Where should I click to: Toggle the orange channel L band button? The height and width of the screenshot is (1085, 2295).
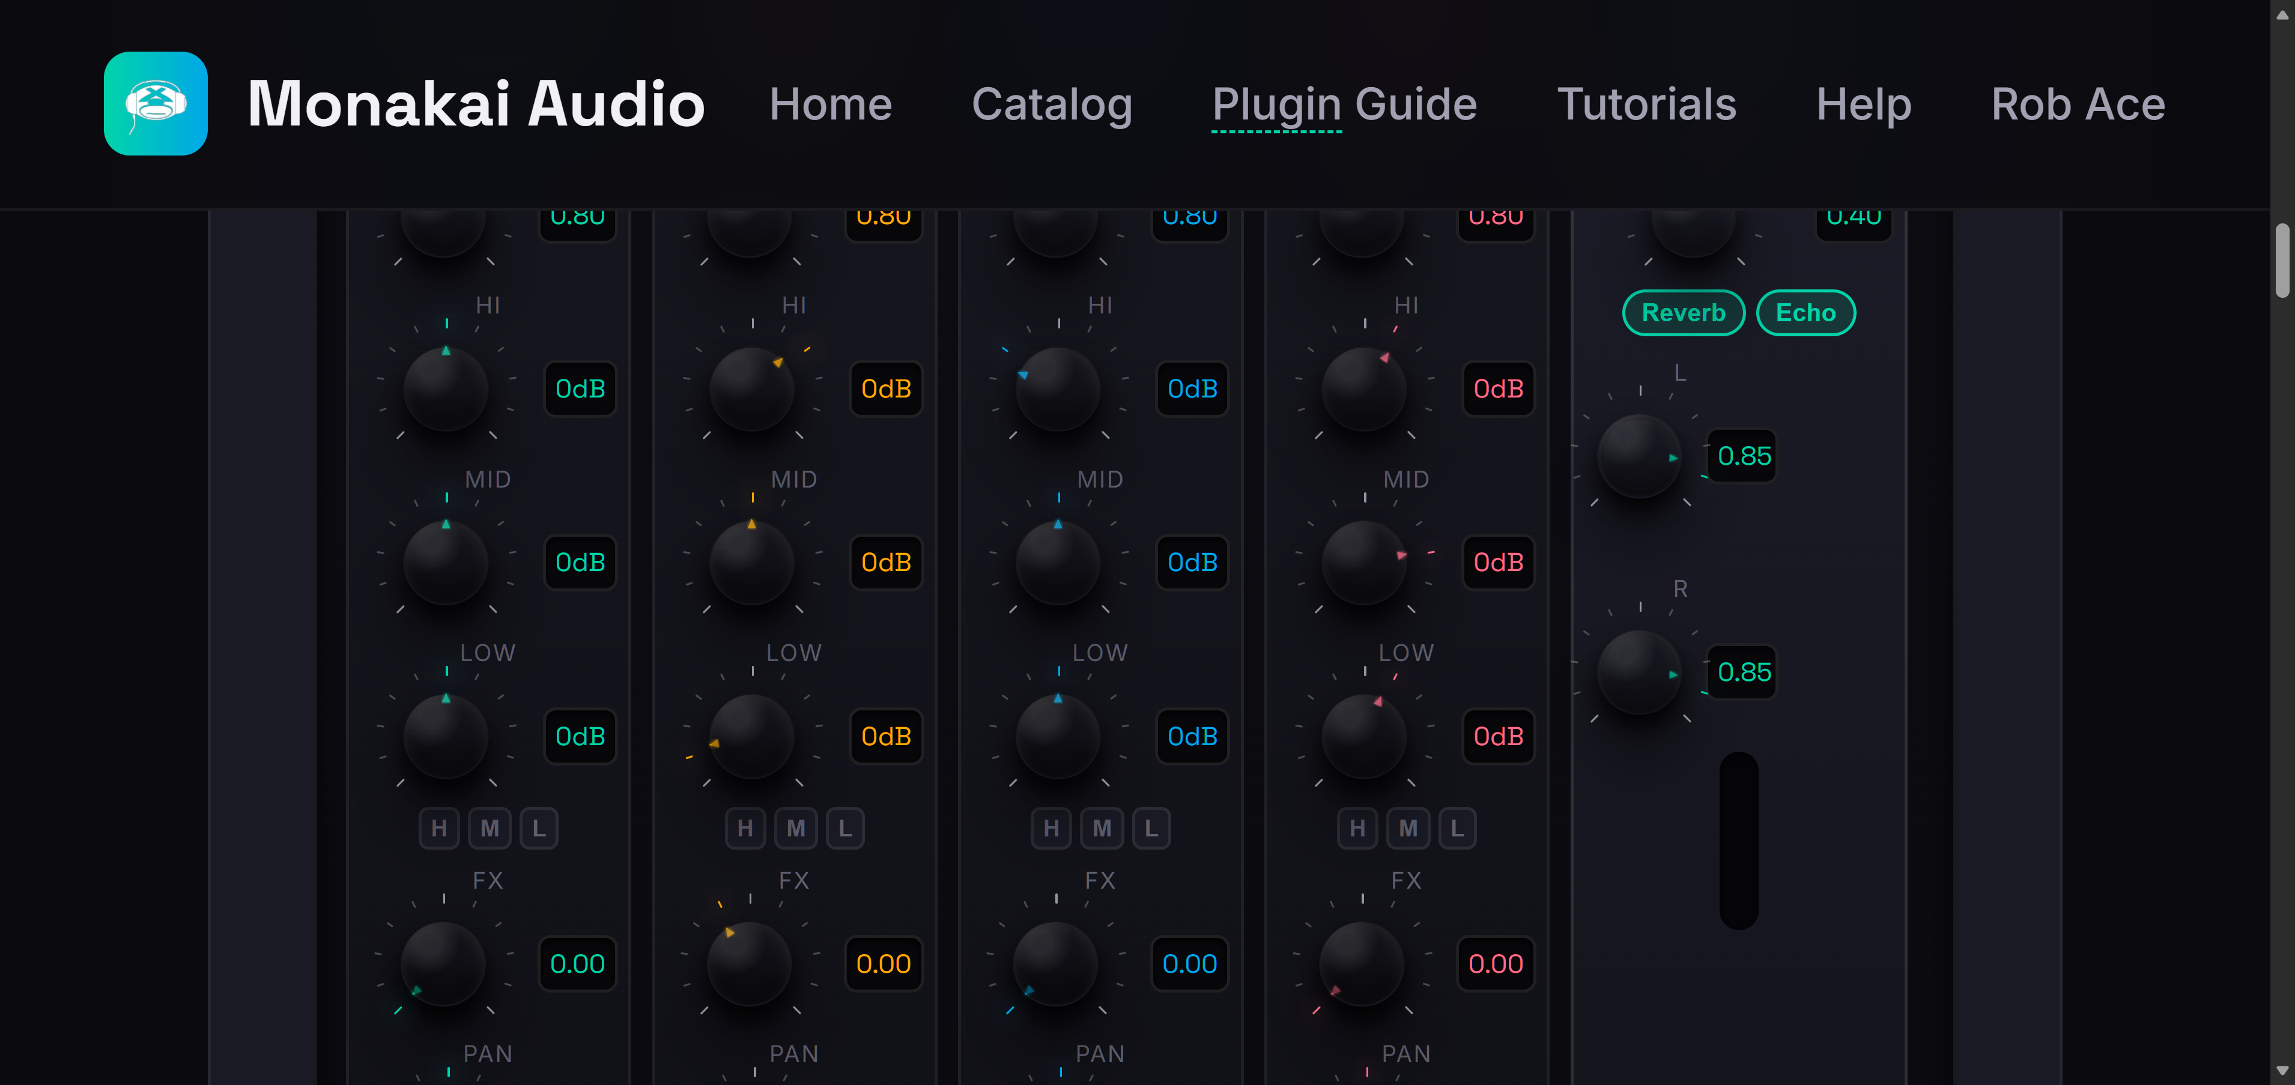[x=846, y=829]
